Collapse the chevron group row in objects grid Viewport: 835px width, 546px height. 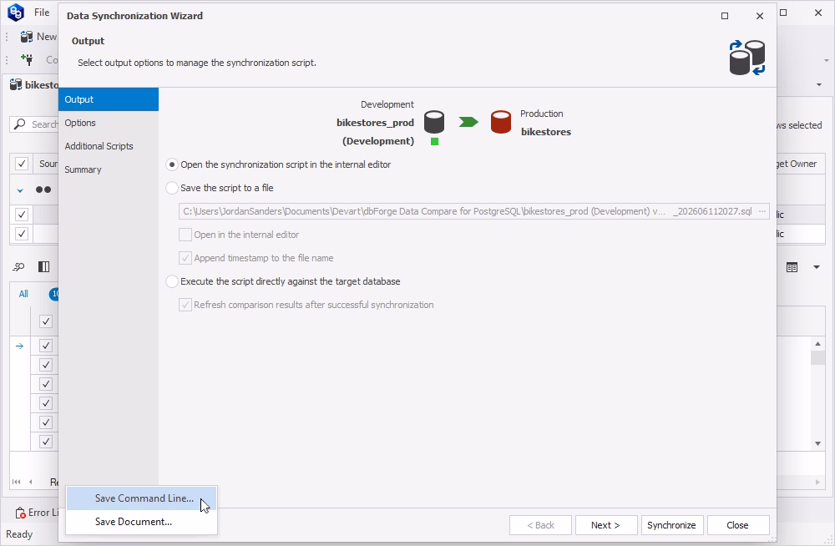20,190
